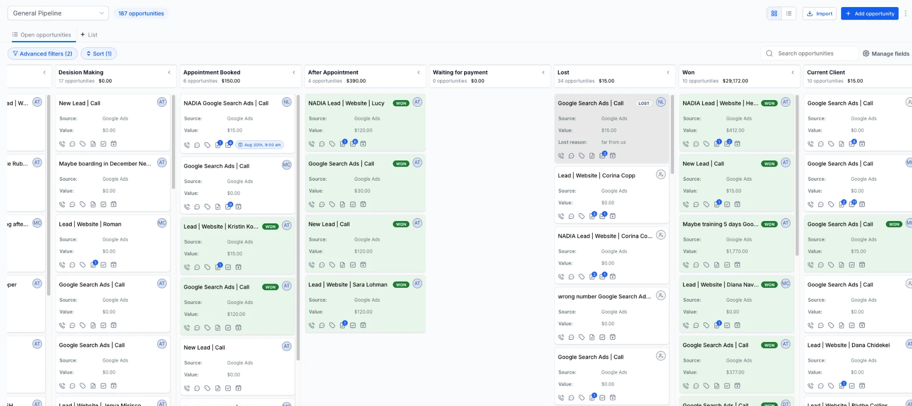Switch to list view
Image resolution: width=912 pixels, height=406 pixels.
pos(788,13)
